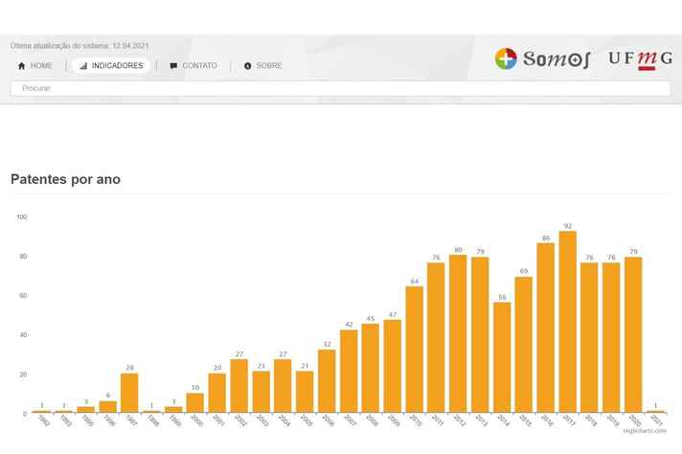The image size is (682, 454).
Task: Select the bar labeled 86
Action: pyautogui.click(x=546, y=328)
